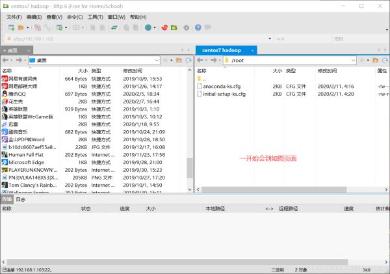
Task: Open the 工具(T) menu
Action: [x=95, y=17]
